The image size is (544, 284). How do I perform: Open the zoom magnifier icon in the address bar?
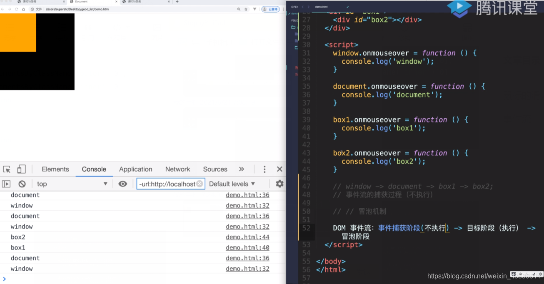point(239,9)
